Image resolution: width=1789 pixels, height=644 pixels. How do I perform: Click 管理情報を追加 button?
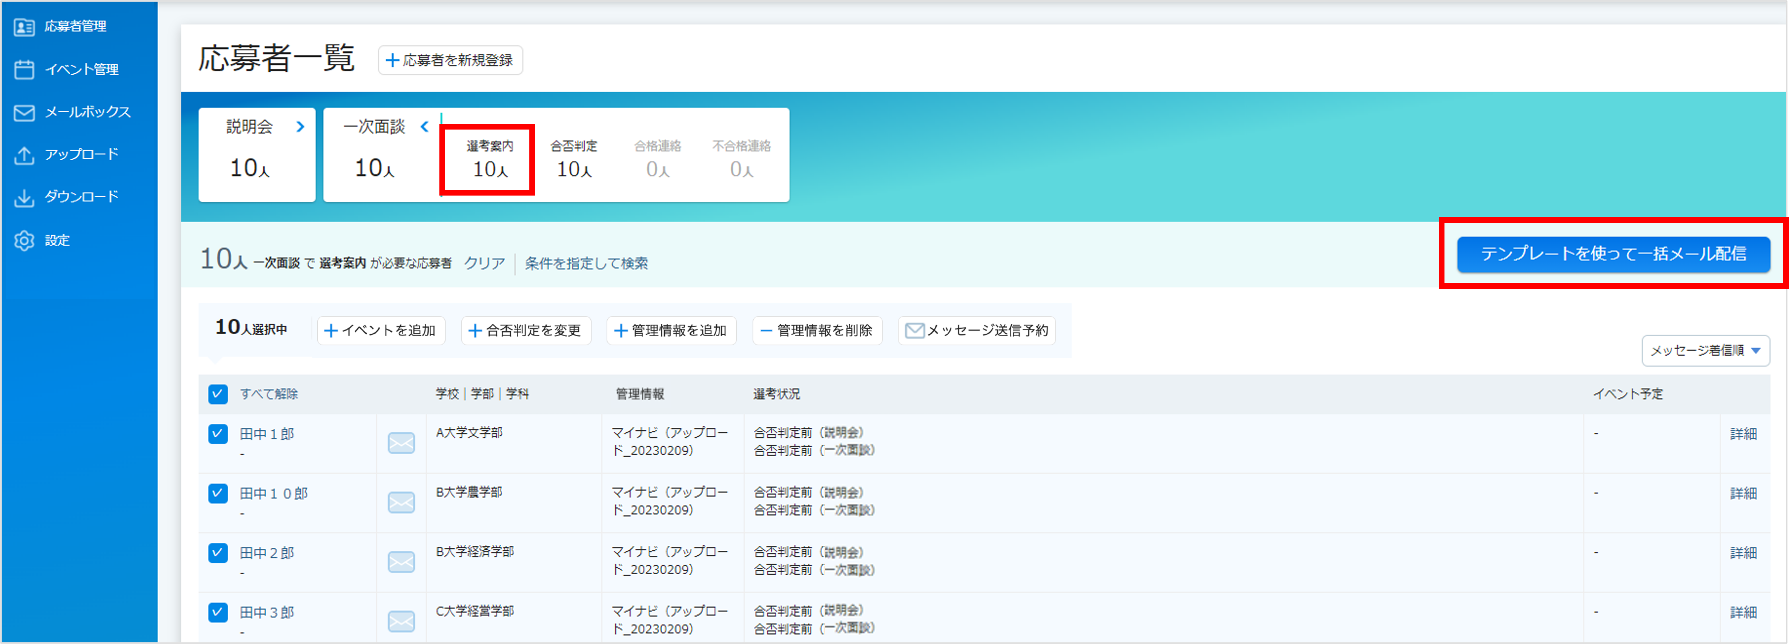[x=671, y=331]
